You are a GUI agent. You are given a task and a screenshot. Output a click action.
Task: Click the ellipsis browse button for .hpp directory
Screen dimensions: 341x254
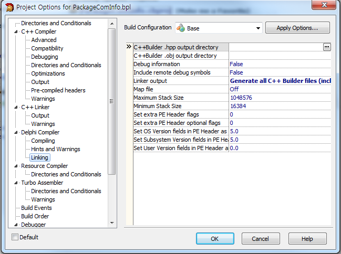pos(327,47)
